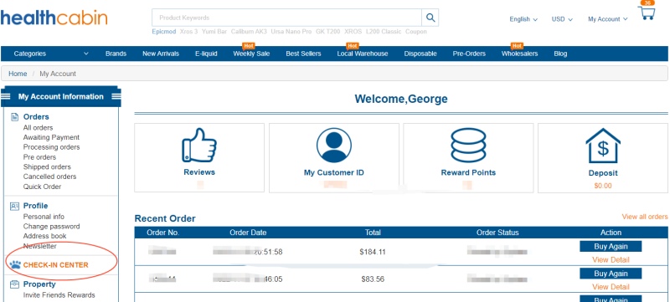Image resolution: width=670 pixels, height=302 pixels.
Task: Expand the Categories dropdown menu
Action: 51,54
